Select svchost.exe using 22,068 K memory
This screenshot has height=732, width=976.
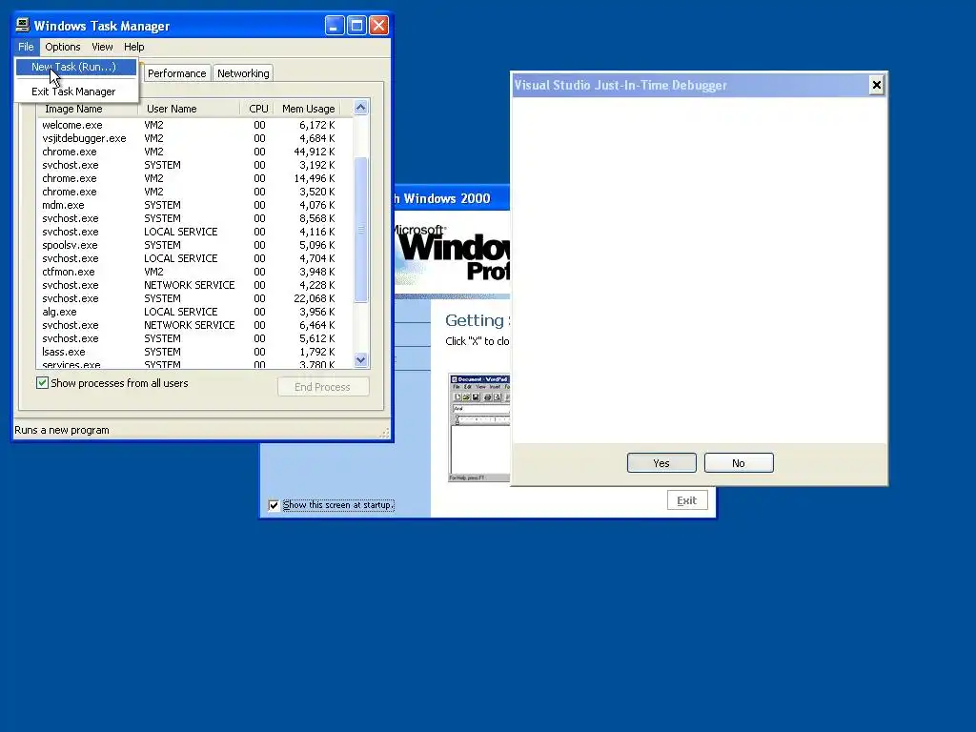tap(190, 298)
